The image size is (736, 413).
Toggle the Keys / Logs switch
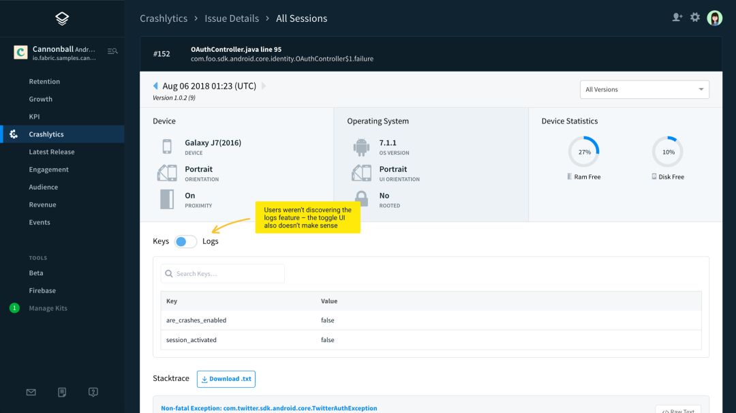(x=185, y=242)
